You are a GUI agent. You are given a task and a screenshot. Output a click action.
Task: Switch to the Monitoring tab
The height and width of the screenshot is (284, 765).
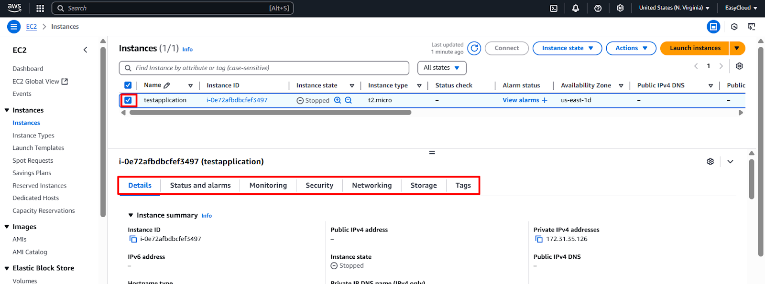pyautogui.click(x=268, y=185)
